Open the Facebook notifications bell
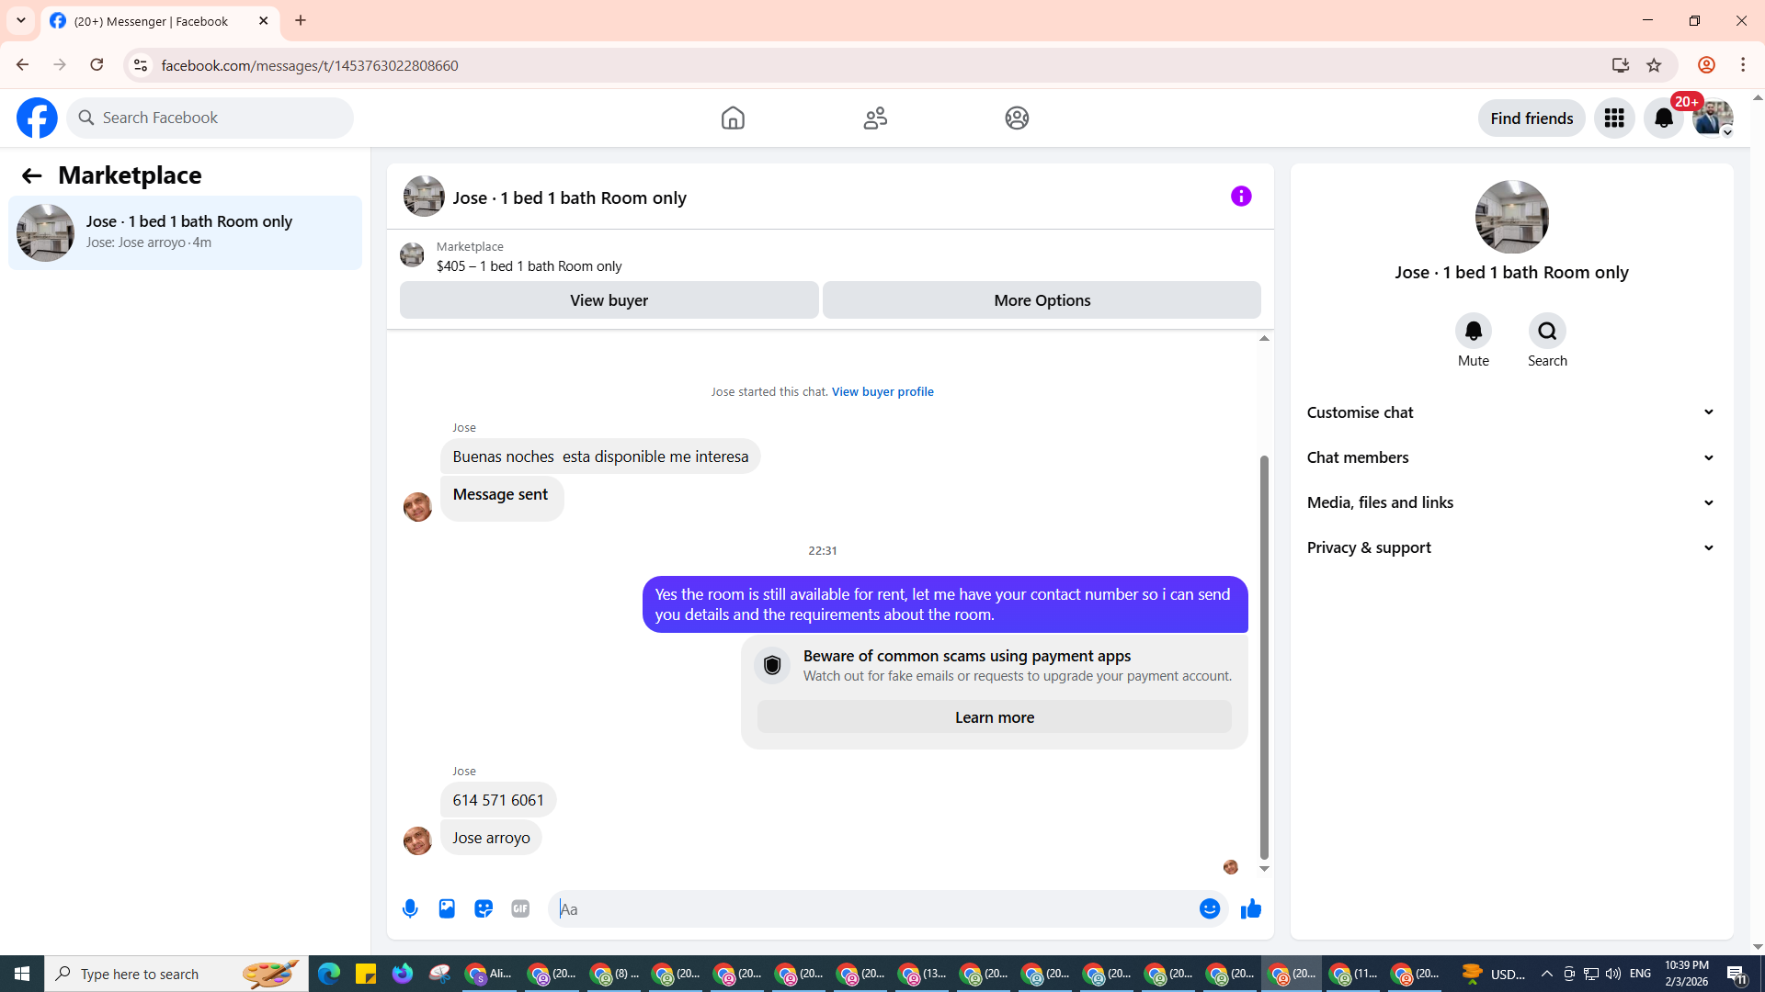The width and height of the screenshot is (1765, 992). [x=1663, y=118]
